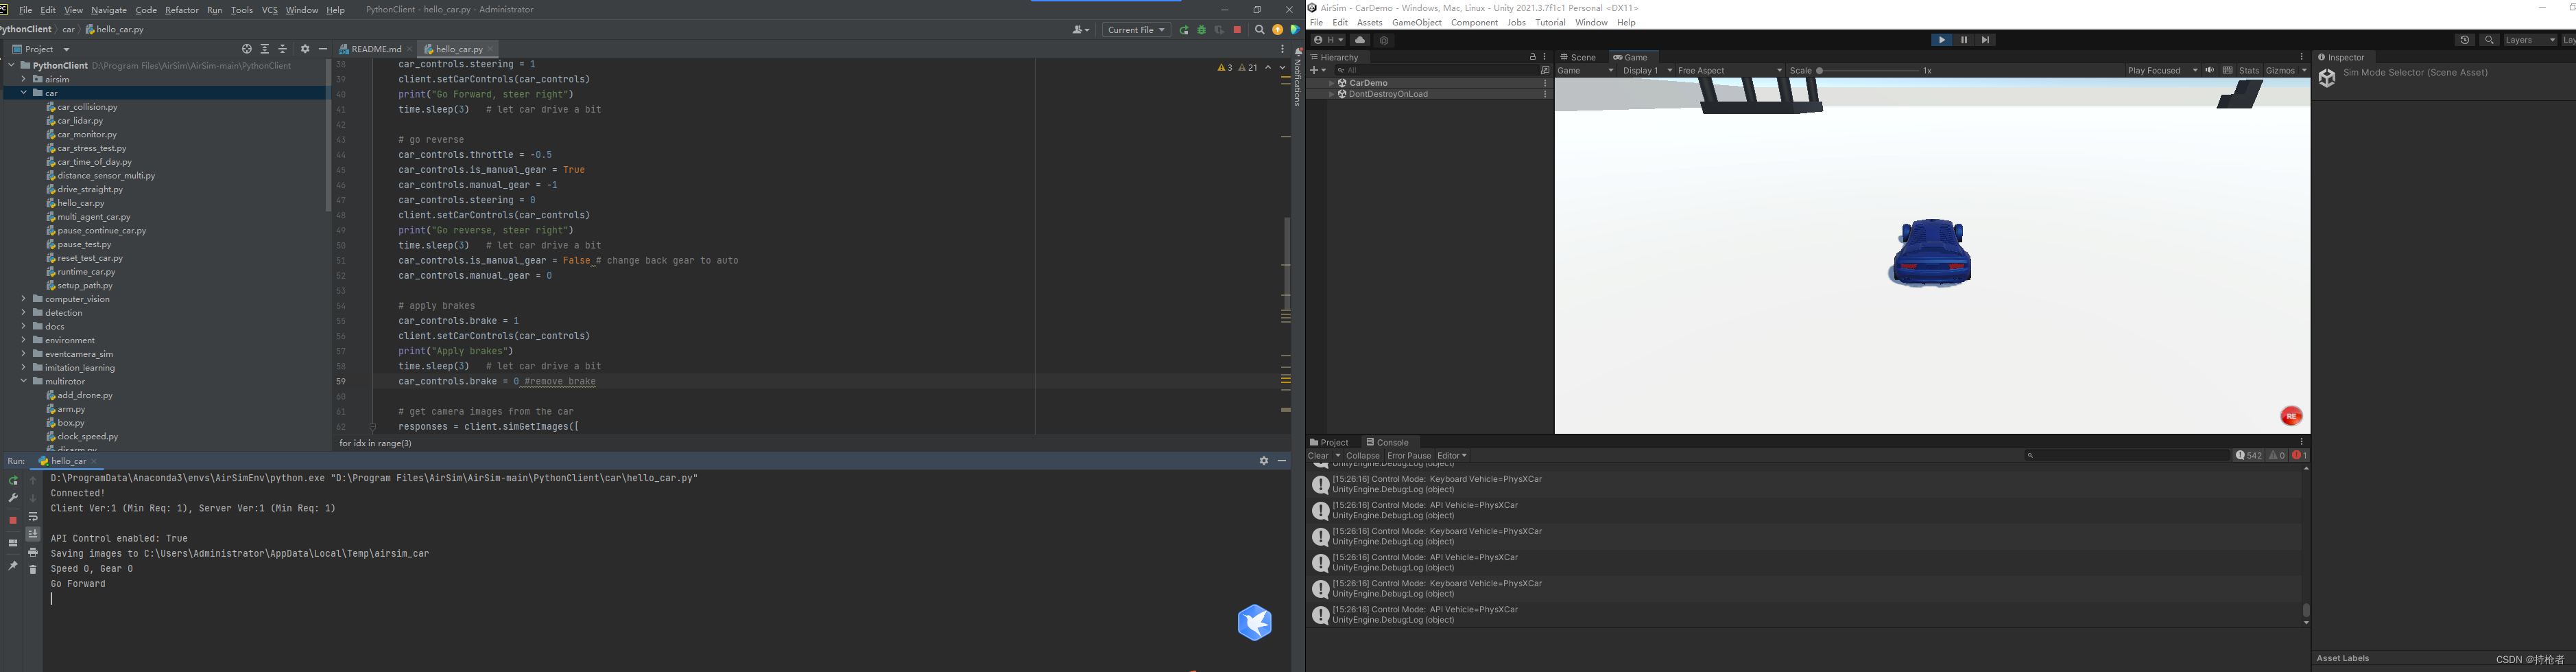Screen dimensions: 2576x672
Task: Click the wrench icon in Run panel
Action: pos(13,498)
